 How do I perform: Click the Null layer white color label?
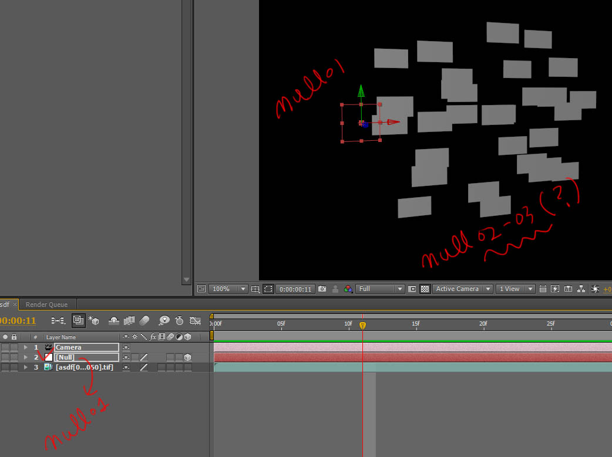[x=48, y=357]
